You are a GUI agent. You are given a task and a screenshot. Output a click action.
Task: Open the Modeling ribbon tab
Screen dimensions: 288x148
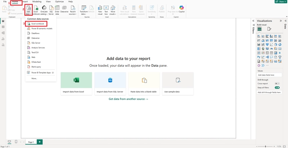coord(37,2)
